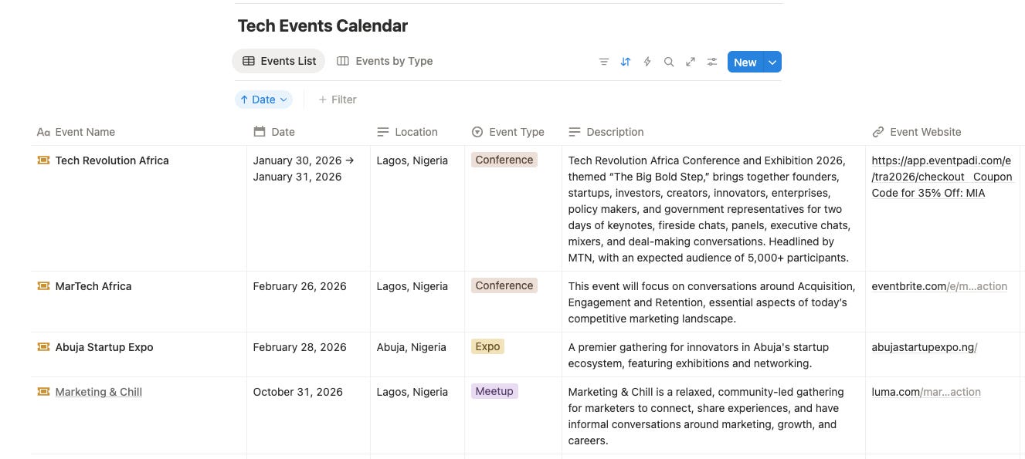Click the yellow Expo tag
1025x459 pixels.
click(487, 346)
